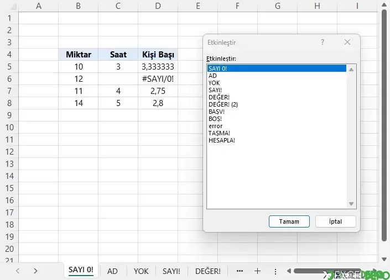
Task: Select column E header
Action: tap(197, 6)
